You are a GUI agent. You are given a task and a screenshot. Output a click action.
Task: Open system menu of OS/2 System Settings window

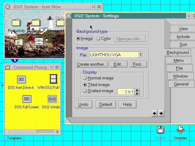pos(69,16)
